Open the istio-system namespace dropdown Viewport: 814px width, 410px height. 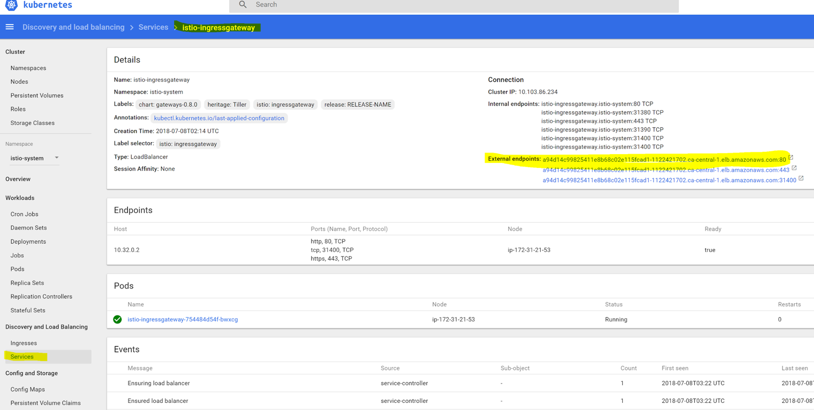click(35, 158)
